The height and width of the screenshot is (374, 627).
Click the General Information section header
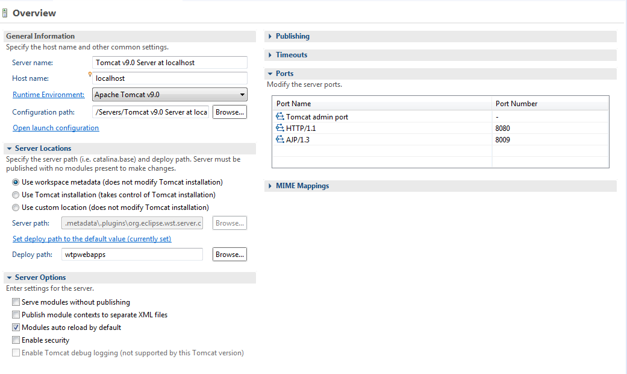(129, 36)
